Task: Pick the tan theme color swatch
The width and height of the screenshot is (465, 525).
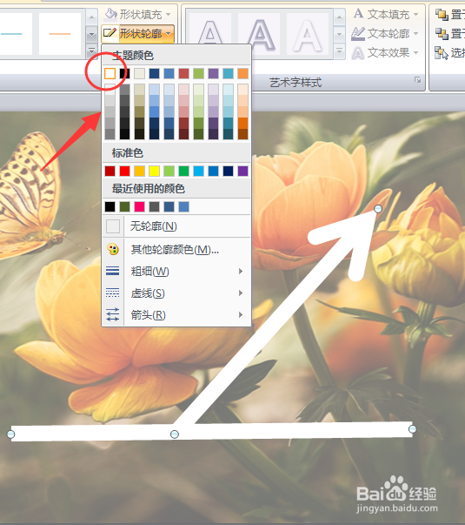Action: (139, 74)
